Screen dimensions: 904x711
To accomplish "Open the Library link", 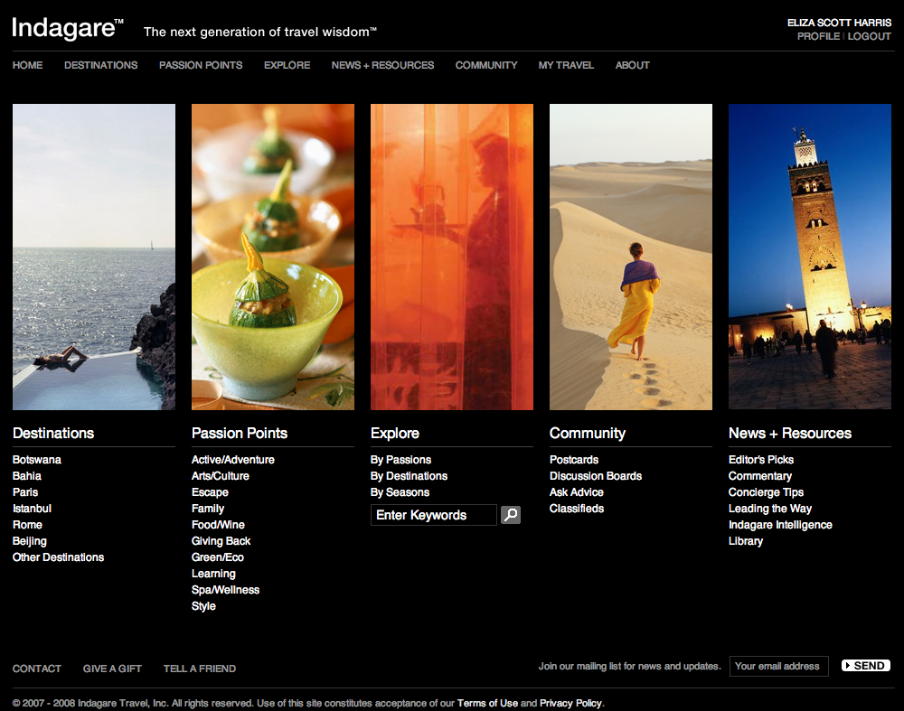I will tap(746, 541).
